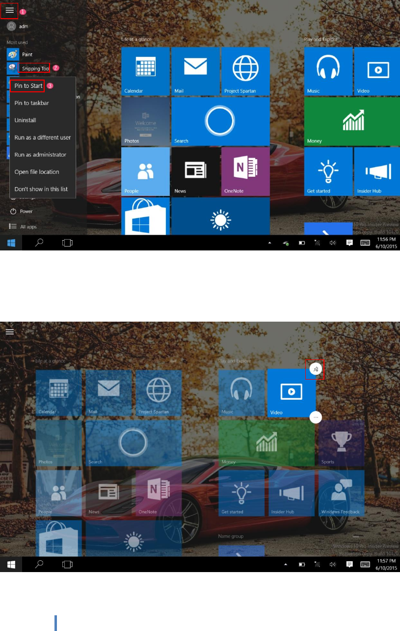Viewport: 400px width, 631px height.
Task: Open News tile in upper screenshot
Action: point(195,171)
